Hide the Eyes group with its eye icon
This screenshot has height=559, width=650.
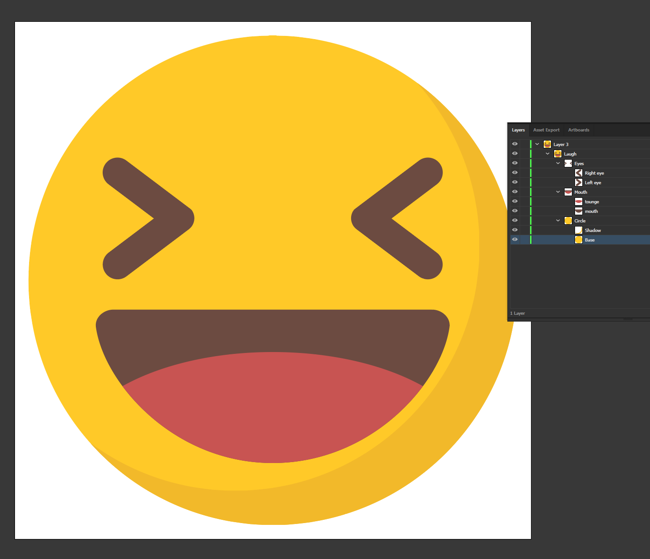(x=515, y=163)
